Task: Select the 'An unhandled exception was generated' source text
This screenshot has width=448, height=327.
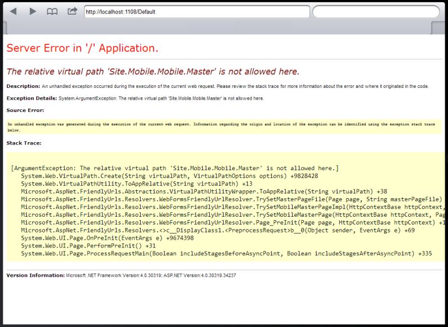Action: (x=221, y=127)
